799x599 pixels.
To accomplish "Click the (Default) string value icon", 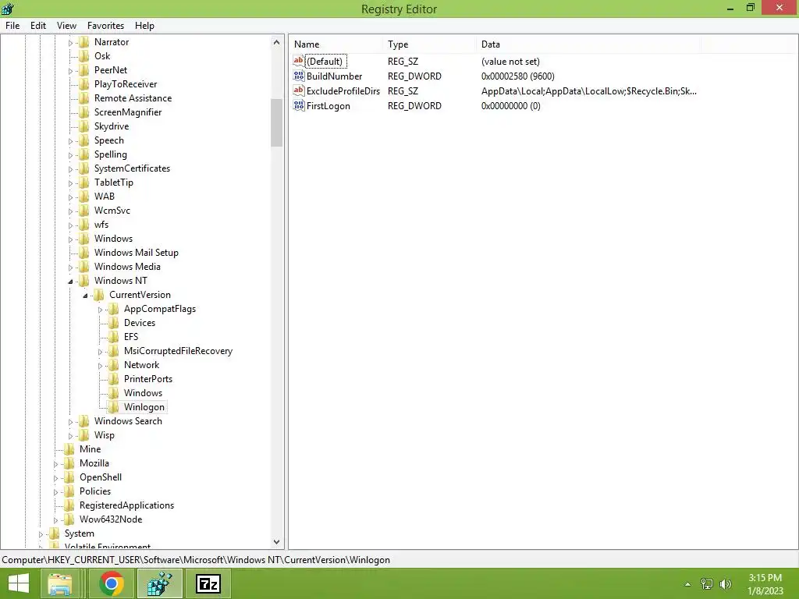I will click(299, 61).
